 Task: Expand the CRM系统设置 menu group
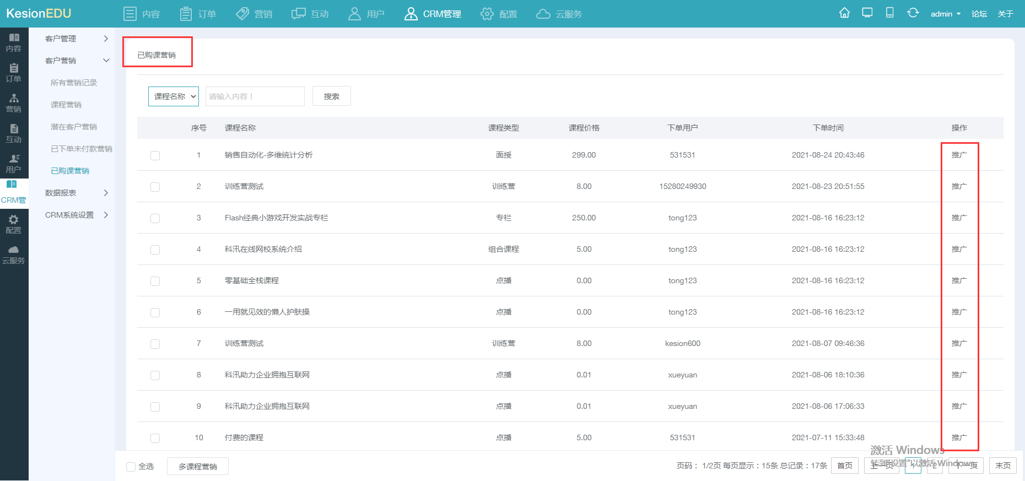coord(77,215)
